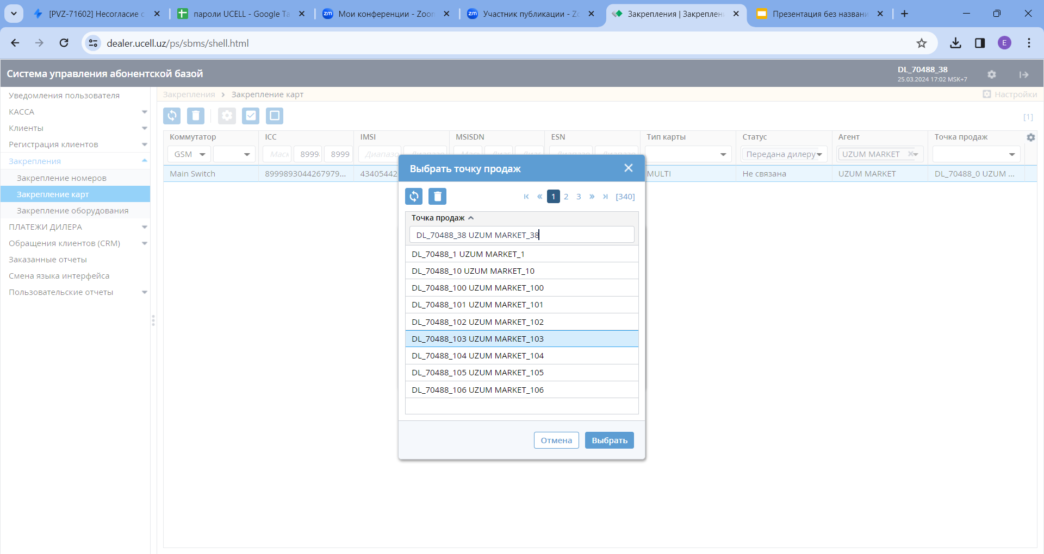The image size is (1044, 554).
Task: Click the Отмена button
Action: 556,440
